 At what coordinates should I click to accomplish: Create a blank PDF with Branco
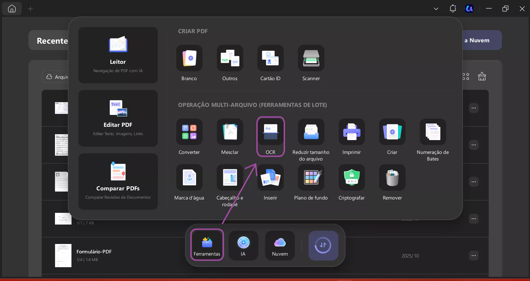tap(189, 63)
